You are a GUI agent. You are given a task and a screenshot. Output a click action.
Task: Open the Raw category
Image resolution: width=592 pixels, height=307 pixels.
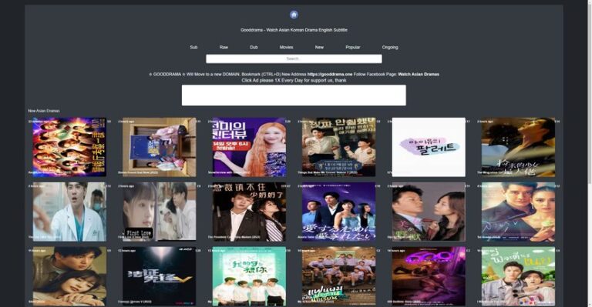224,48
